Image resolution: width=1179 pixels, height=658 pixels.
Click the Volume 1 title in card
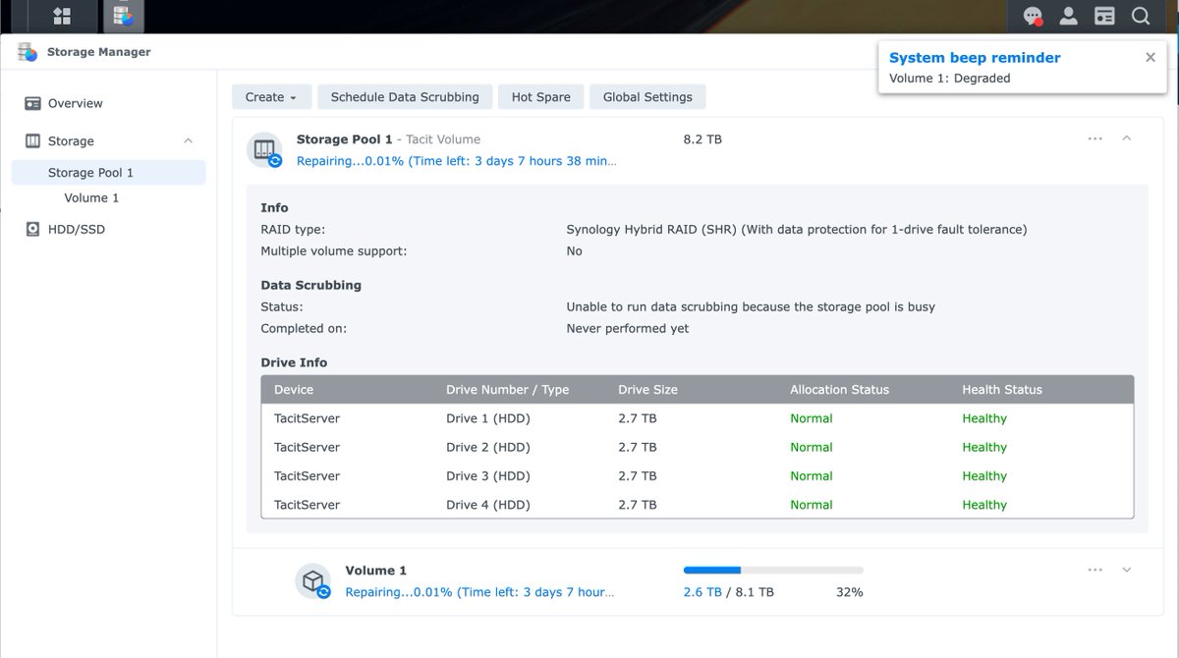point(376,571)
